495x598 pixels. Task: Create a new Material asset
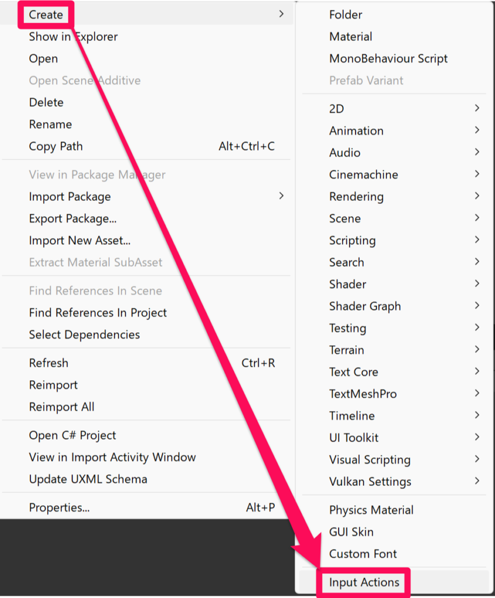[350, 37]
